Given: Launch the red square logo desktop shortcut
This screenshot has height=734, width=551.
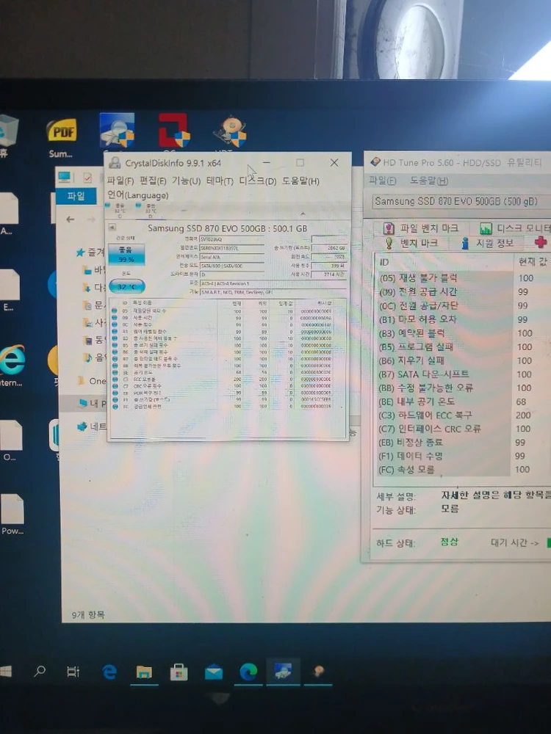Looking at the screenshot, I should (x=174, y=131).
